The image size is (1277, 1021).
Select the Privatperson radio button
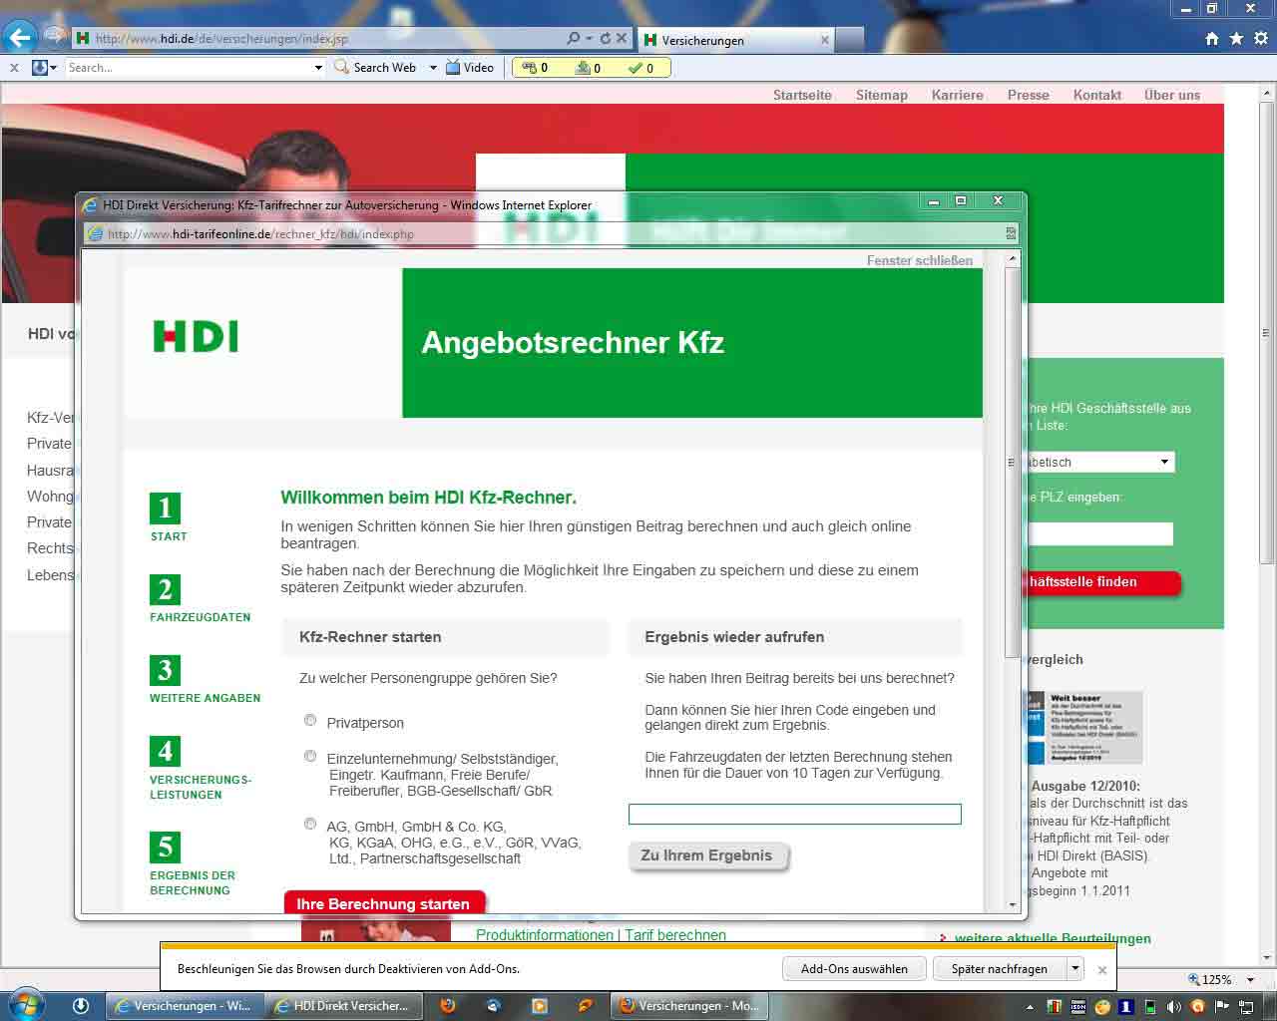pyautogui.click(x=310, y=720)
